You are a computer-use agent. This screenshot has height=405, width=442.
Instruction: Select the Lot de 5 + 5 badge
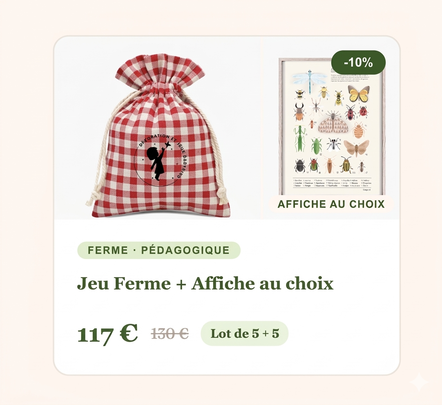point(244,334)
